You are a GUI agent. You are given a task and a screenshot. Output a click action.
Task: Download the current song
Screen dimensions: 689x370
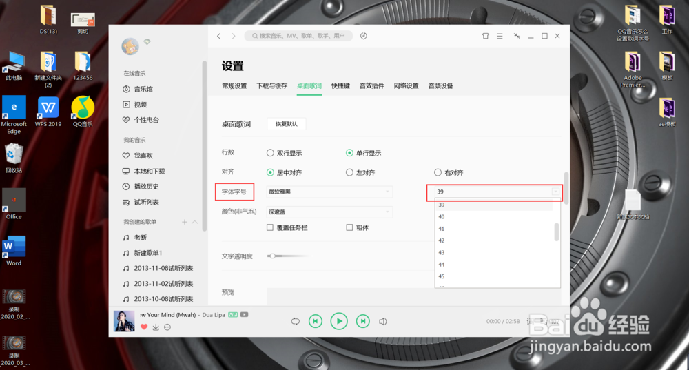tap(156, 327)
